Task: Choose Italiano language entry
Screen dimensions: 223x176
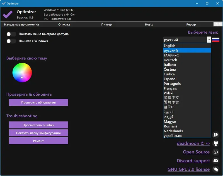Action: coord(187,65)
